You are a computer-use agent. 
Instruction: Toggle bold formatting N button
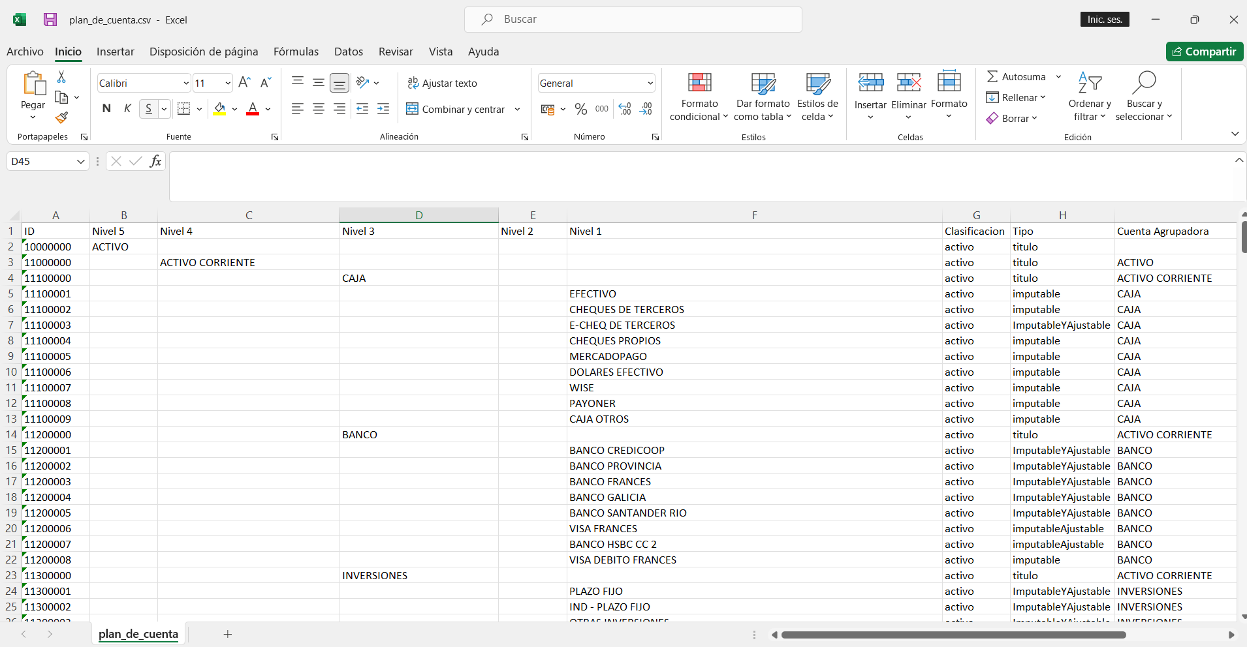pos(106,109)
